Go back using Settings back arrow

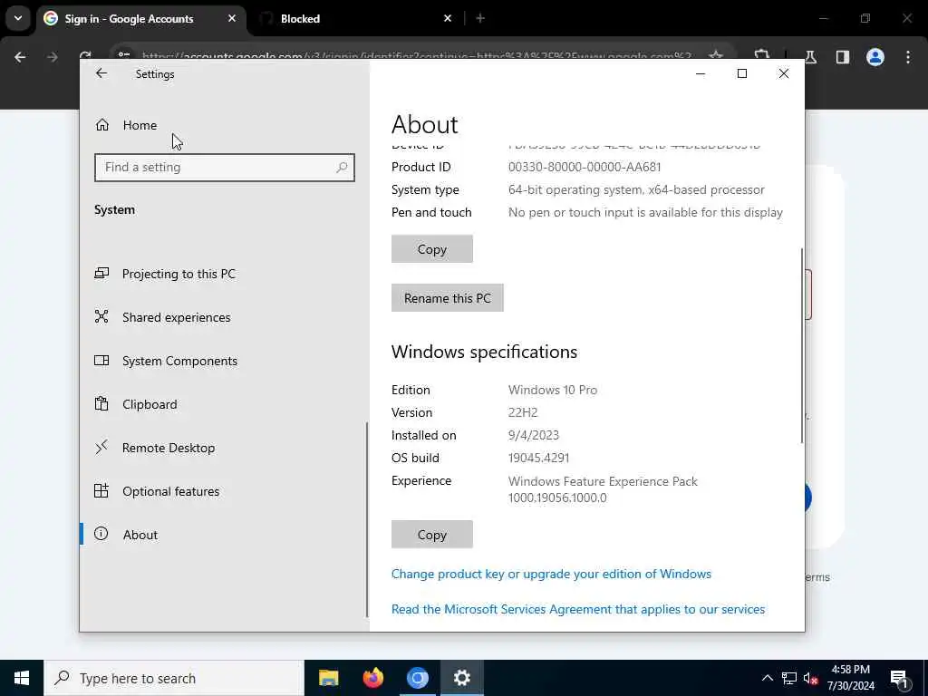pyautogui.click(x=101, y=73)
